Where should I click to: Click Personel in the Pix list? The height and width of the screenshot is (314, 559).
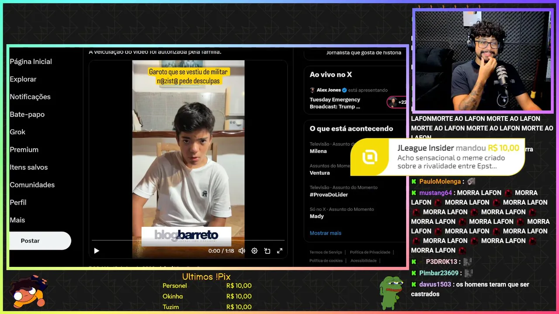(x=175, y=286)
